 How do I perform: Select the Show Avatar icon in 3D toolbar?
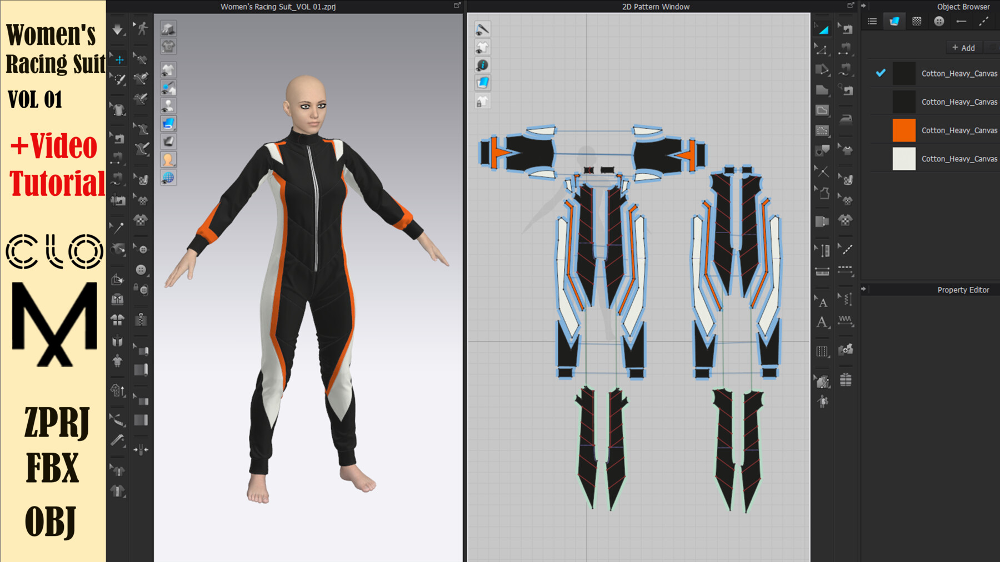(x=168, y=105)
